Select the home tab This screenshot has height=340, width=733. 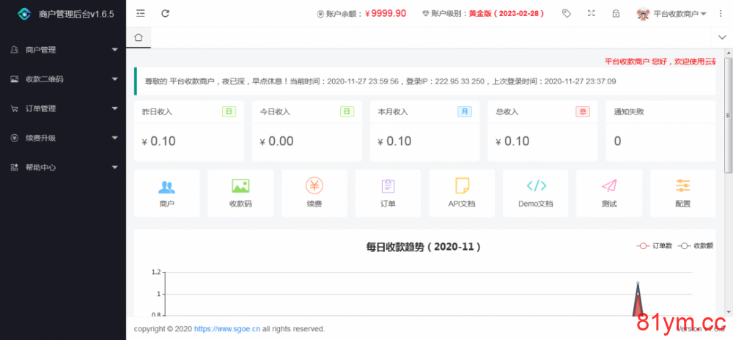(138, 37)
